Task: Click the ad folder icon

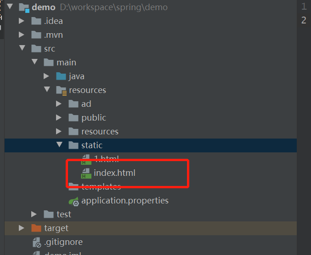Action: coord(74,104)
